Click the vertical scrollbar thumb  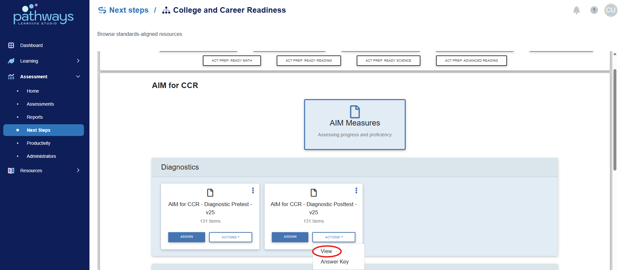(x=615, y=120)
